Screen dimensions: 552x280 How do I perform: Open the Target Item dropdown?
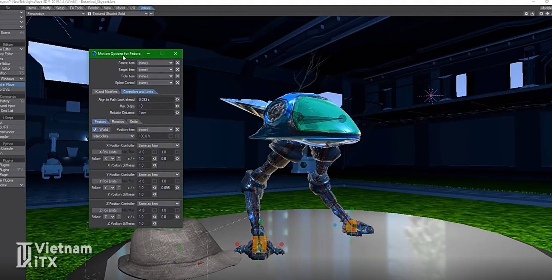pyautogui.click(x=155, y=69)
